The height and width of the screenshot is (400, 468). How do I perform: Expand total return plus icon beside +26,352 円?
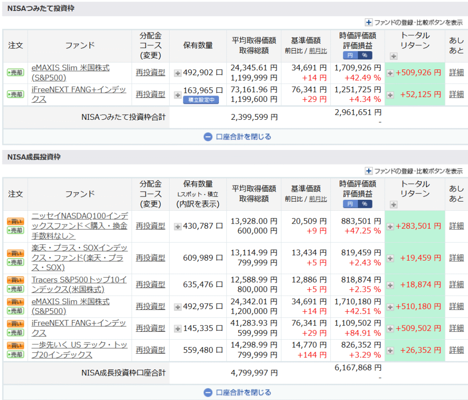[390, 351]
